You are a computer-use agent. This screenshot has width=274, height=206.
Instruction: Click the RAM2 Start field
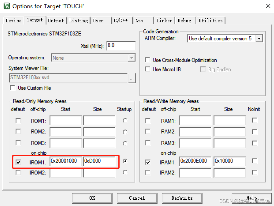click(195, 132)
